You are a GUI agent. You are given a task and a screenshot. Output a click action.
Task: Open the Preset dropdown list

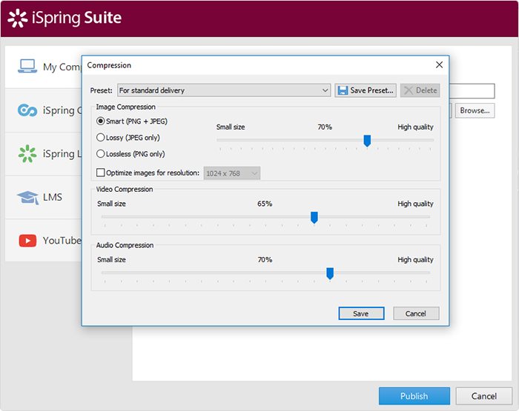tap(224, 90)
